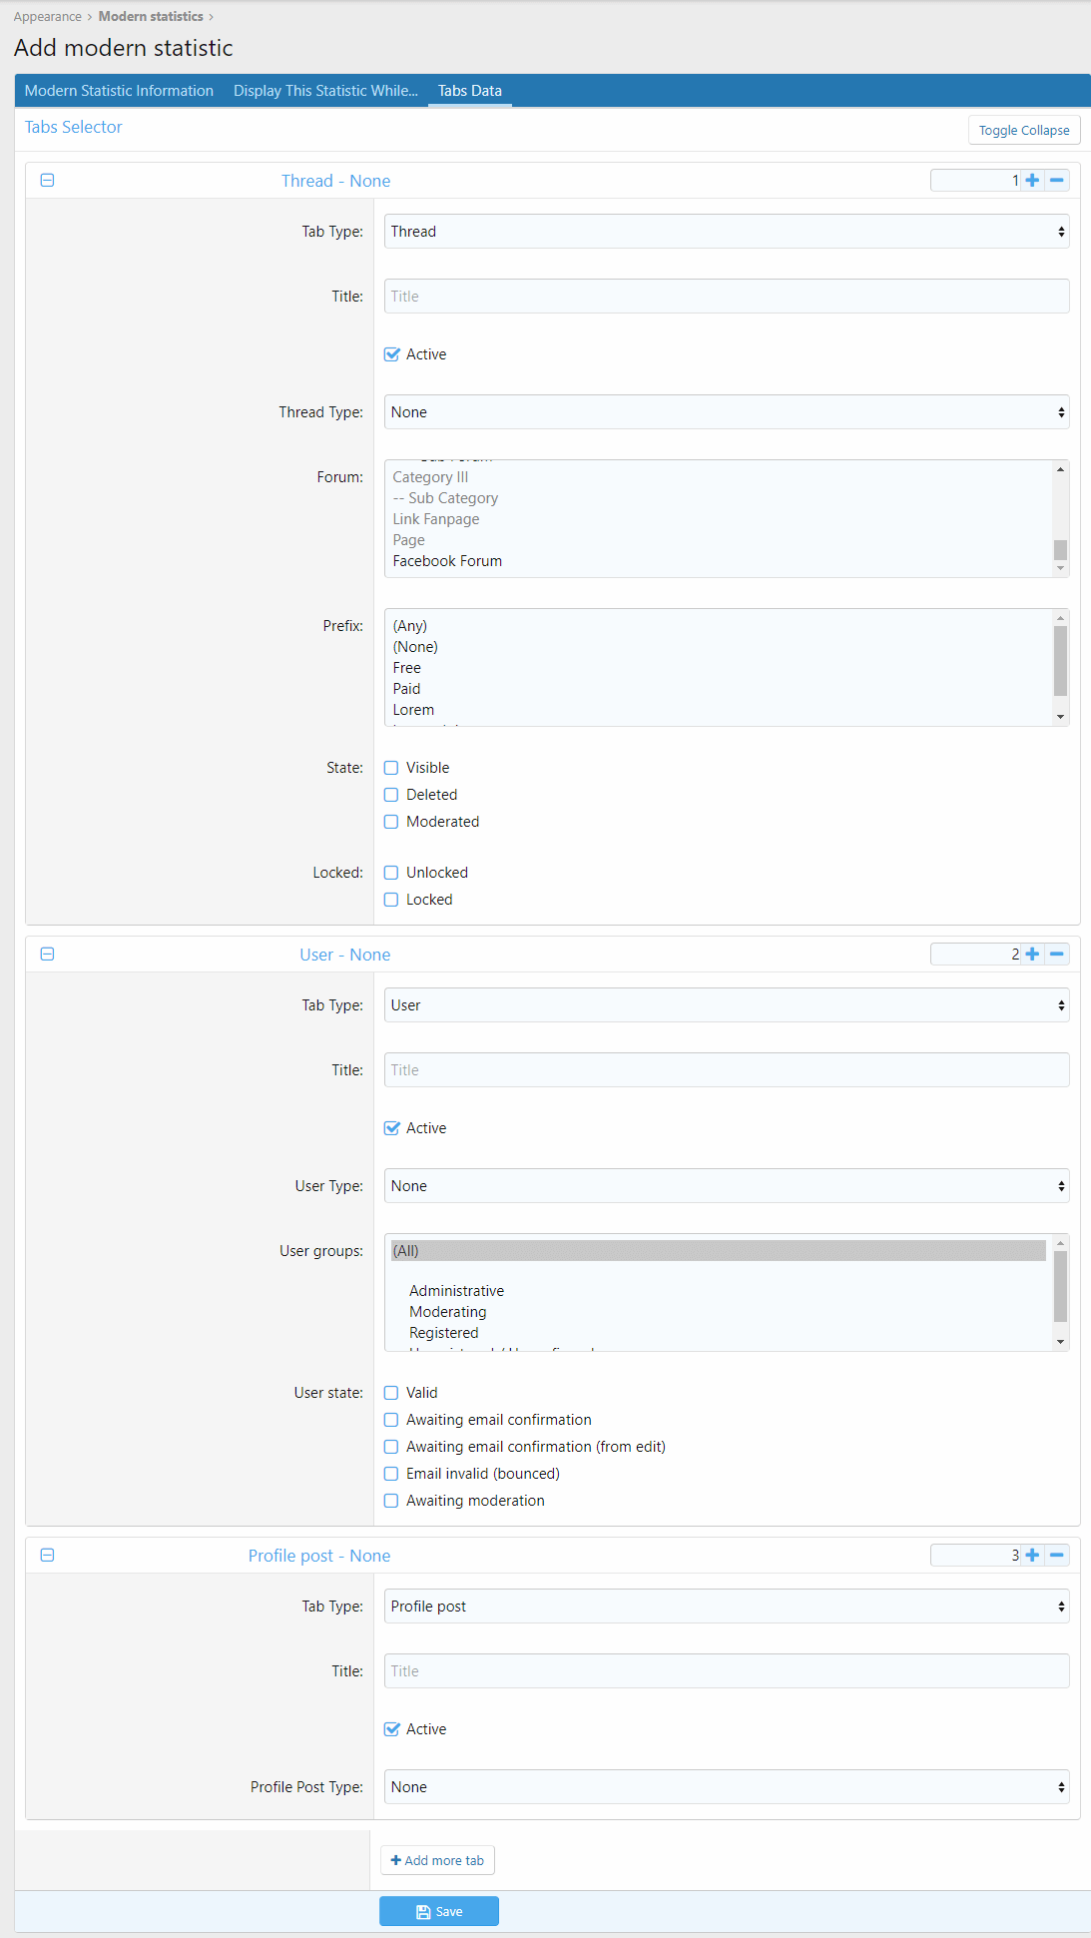
Task: Open the User Type dropdown
Action: [726, 1186]
